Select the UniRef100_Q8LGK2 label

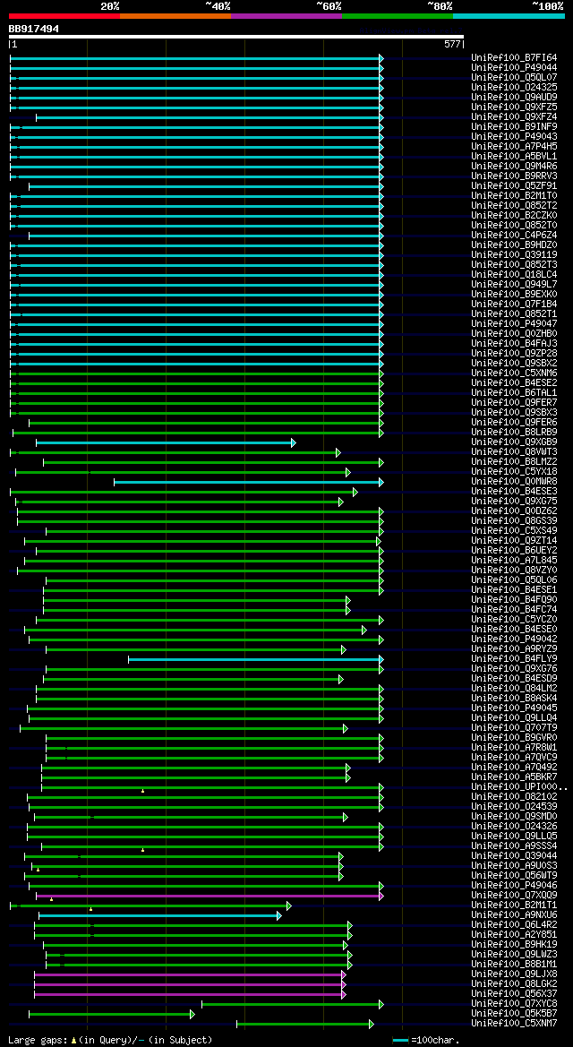click(514, 983)
